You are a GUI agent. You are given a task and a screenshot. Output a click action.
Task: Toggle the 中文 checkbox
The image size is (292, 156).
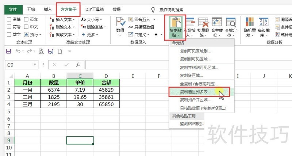click(26, 27)
